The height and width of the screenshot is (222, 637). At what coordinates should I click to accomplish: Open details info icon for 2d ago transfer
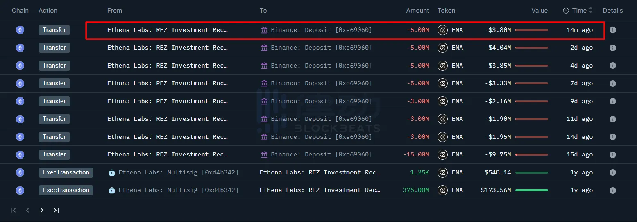[x=613, y=48]
